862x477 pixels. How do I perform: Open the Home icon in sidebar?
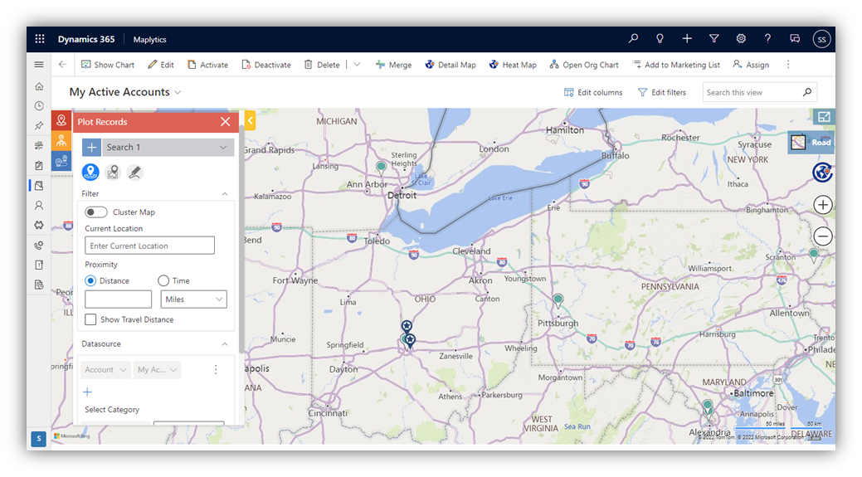38,86
